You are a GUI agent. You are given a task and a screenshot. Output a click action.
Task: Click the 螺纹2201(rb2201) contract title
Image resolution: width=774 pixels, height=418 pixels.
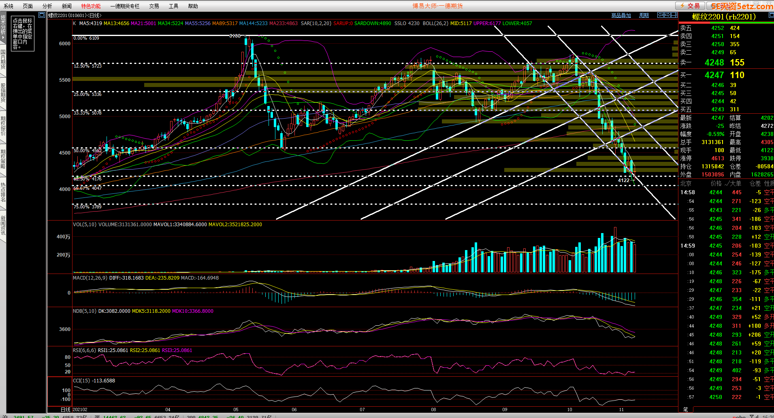click(724, 17)
